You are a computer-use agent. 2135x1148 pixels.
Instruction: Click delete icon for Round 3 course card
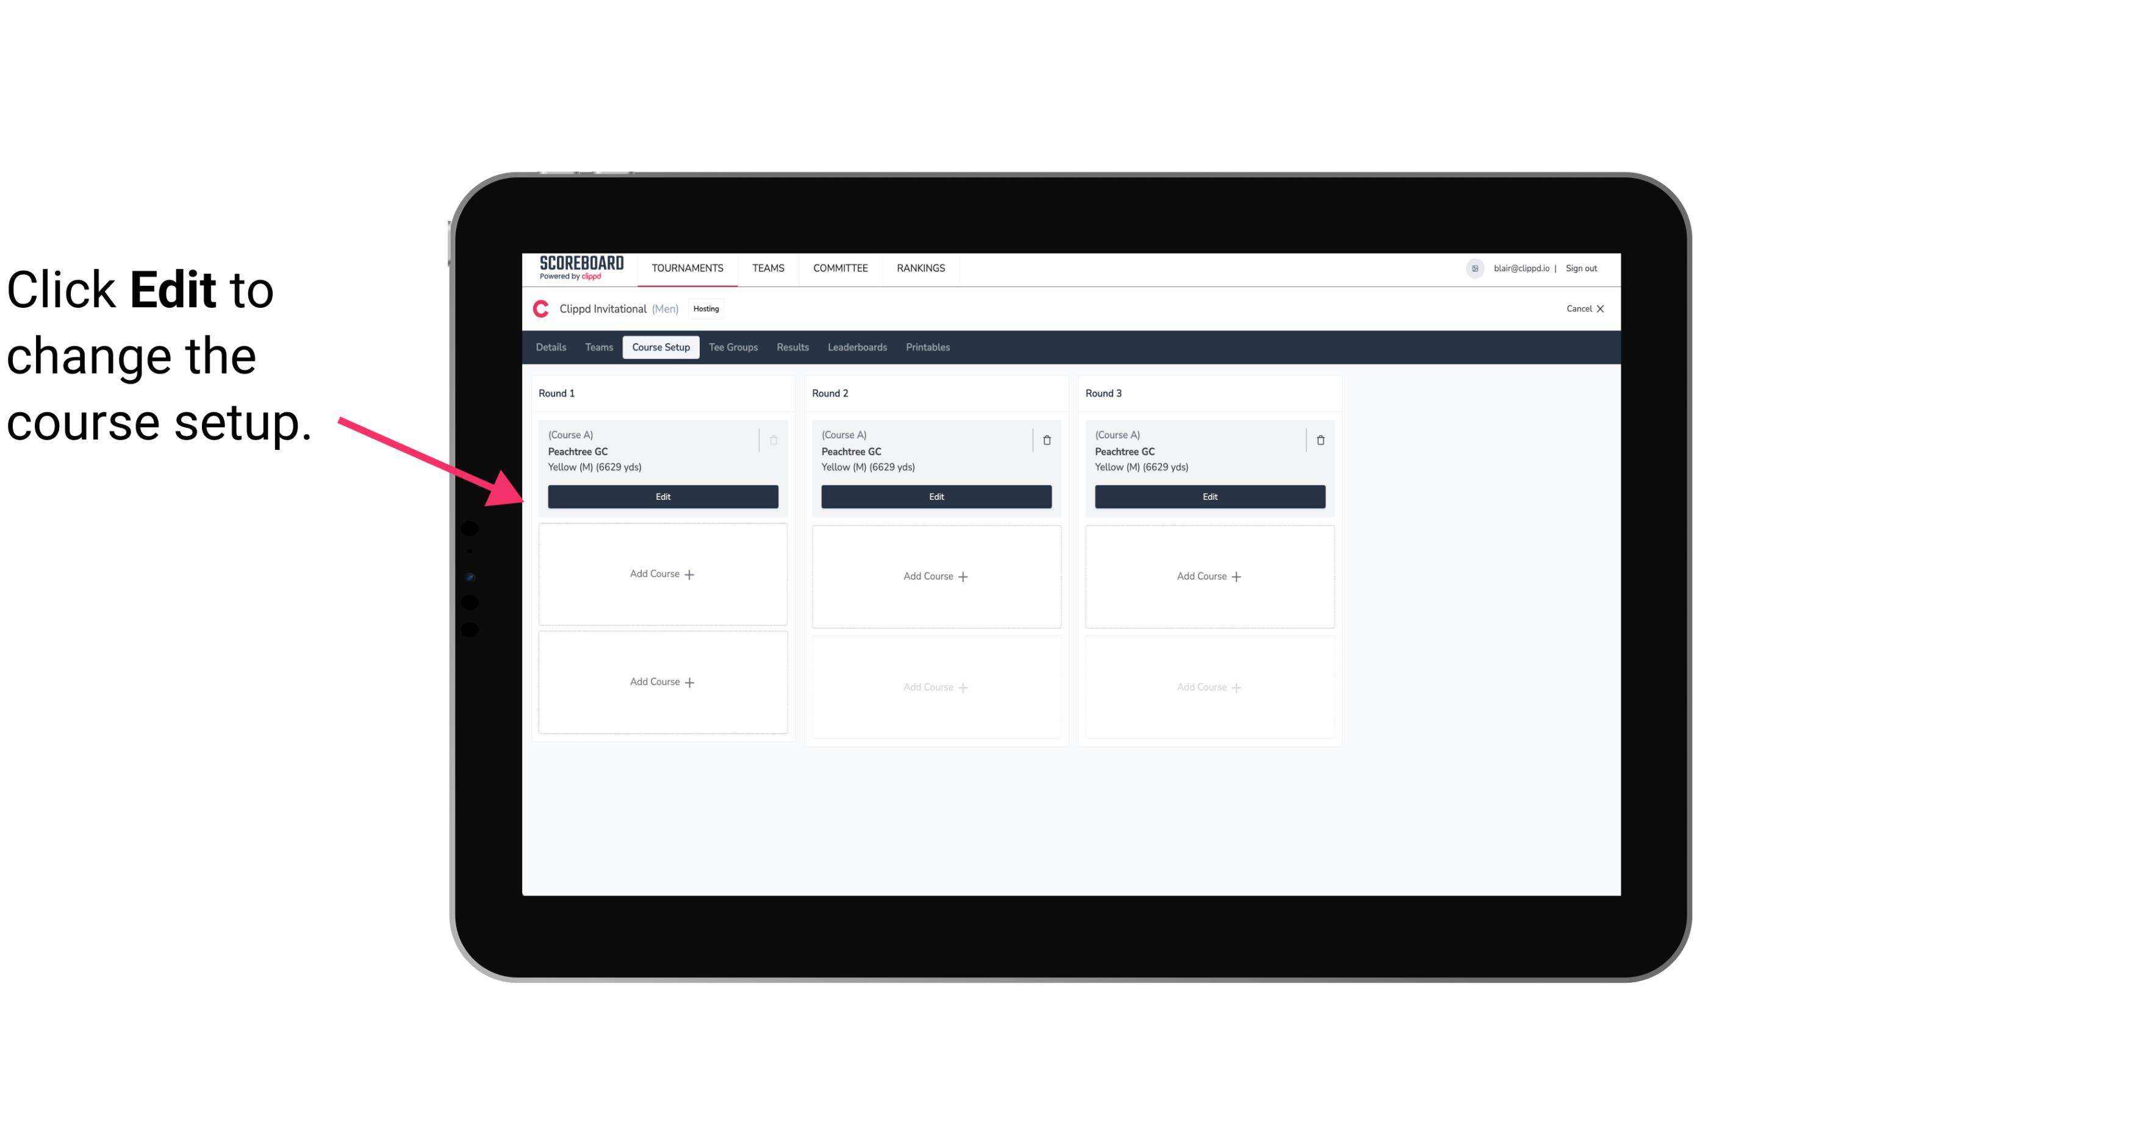[1319, 440]
